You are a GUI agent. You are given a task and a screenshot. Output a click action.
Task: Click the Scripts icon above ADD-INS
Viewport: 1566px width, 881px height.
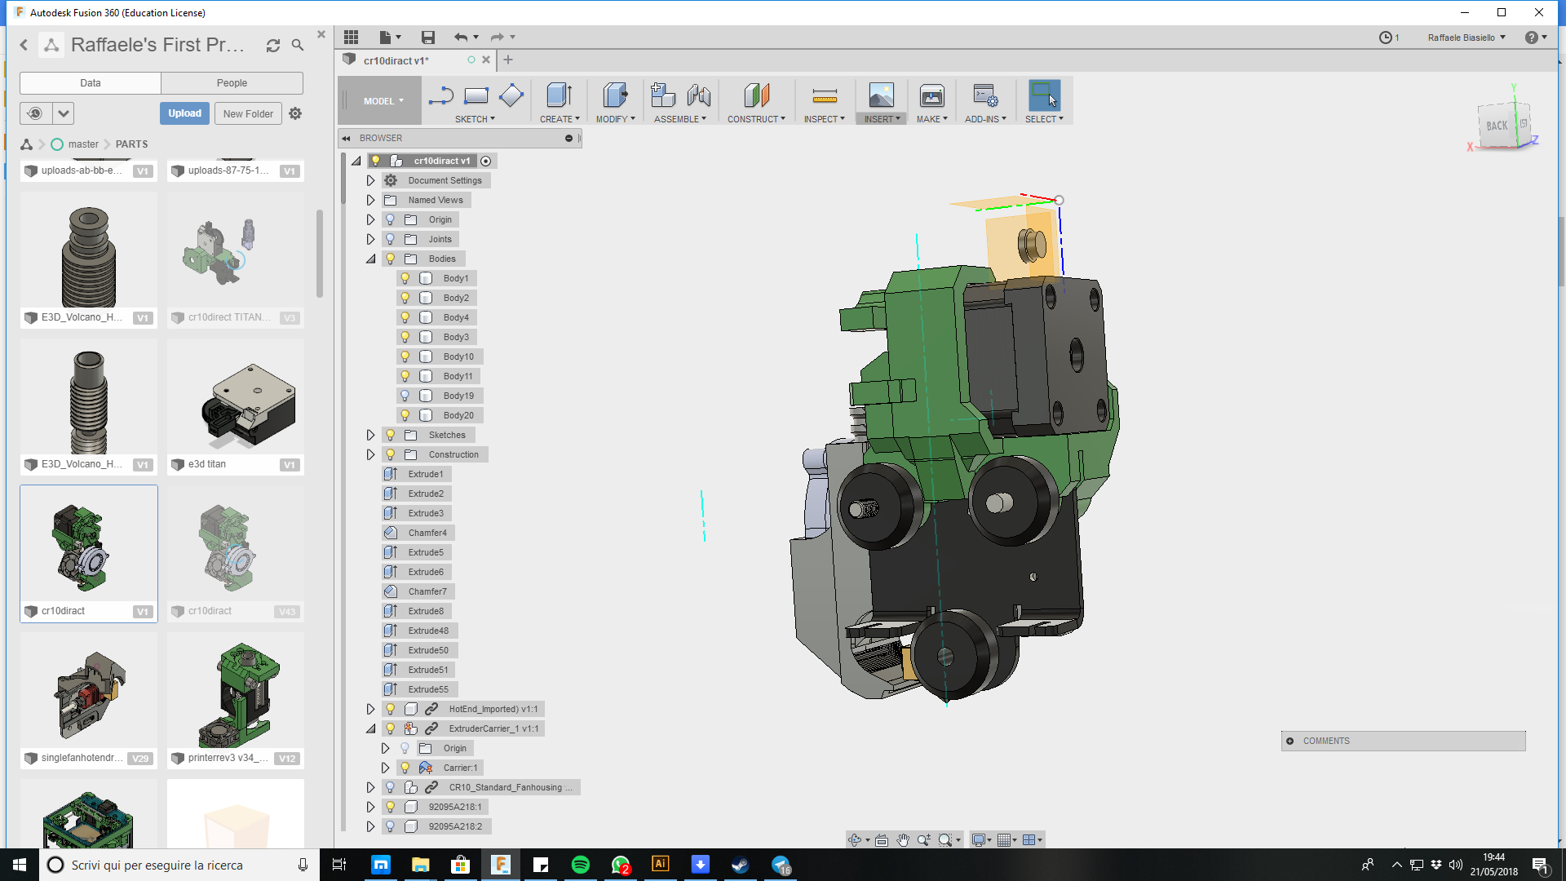point(985,95)
